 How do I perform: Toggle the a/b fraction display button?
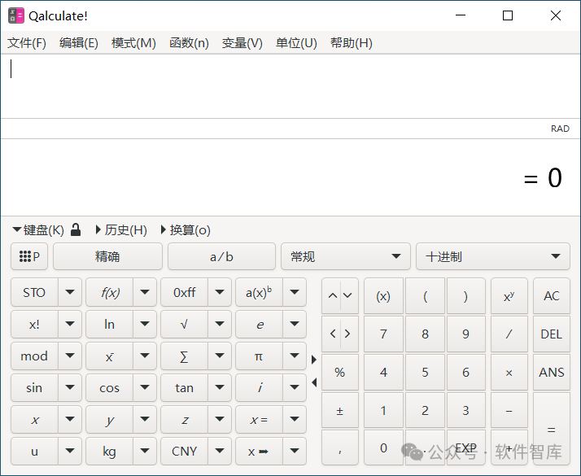(x=221, y=256)
